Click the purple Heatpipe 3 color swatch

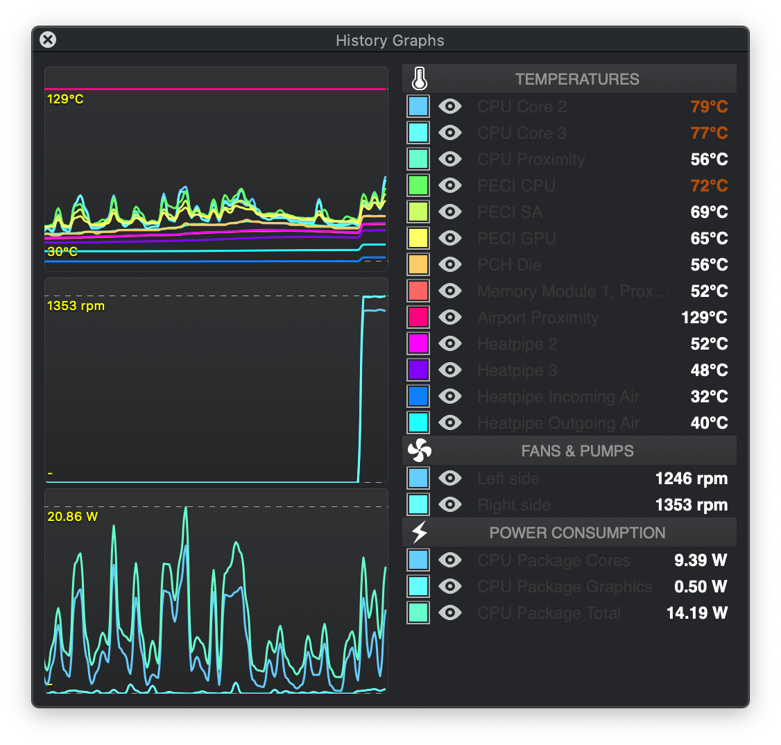coord(418,370)
